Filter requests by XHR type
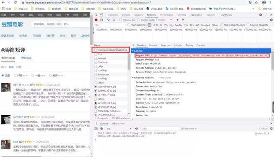 coord(156,25)
